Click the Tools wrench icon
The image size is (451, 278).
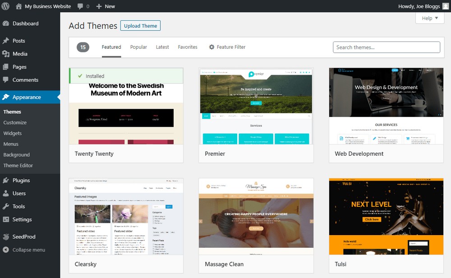point(6,206)
